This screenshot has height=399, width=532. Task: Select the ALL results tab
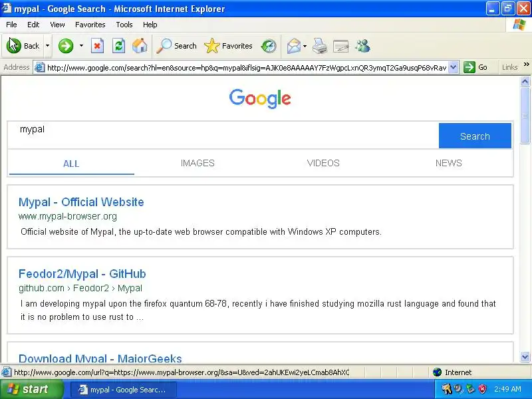pyautogui.click(x=71, y=164)
